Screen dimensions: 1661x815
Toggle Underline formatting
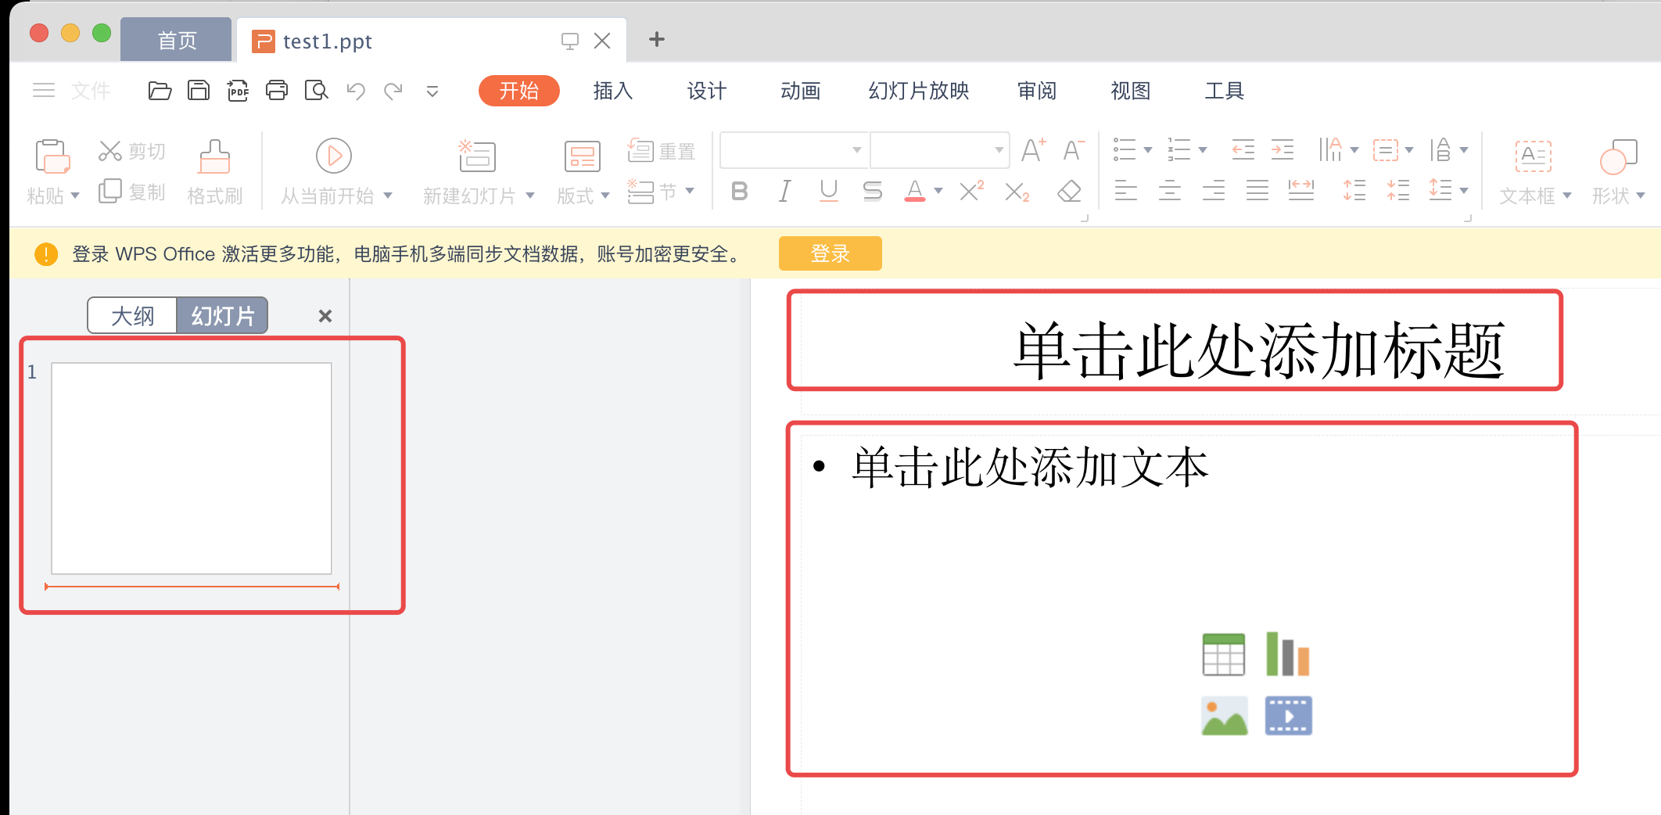pyautogui.click(x=828, y=191)
